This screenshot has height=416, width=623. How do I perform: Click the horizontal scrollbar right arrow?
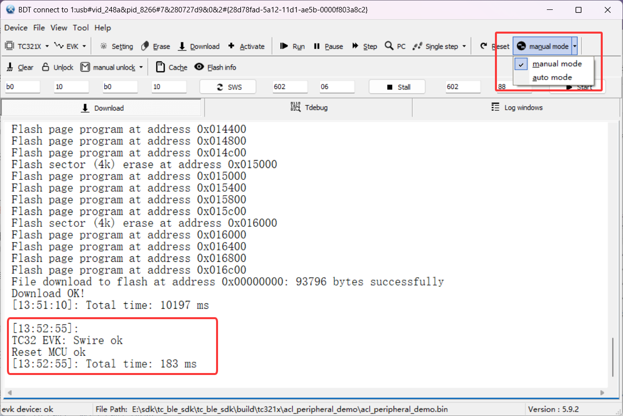(x=602, y=393)
